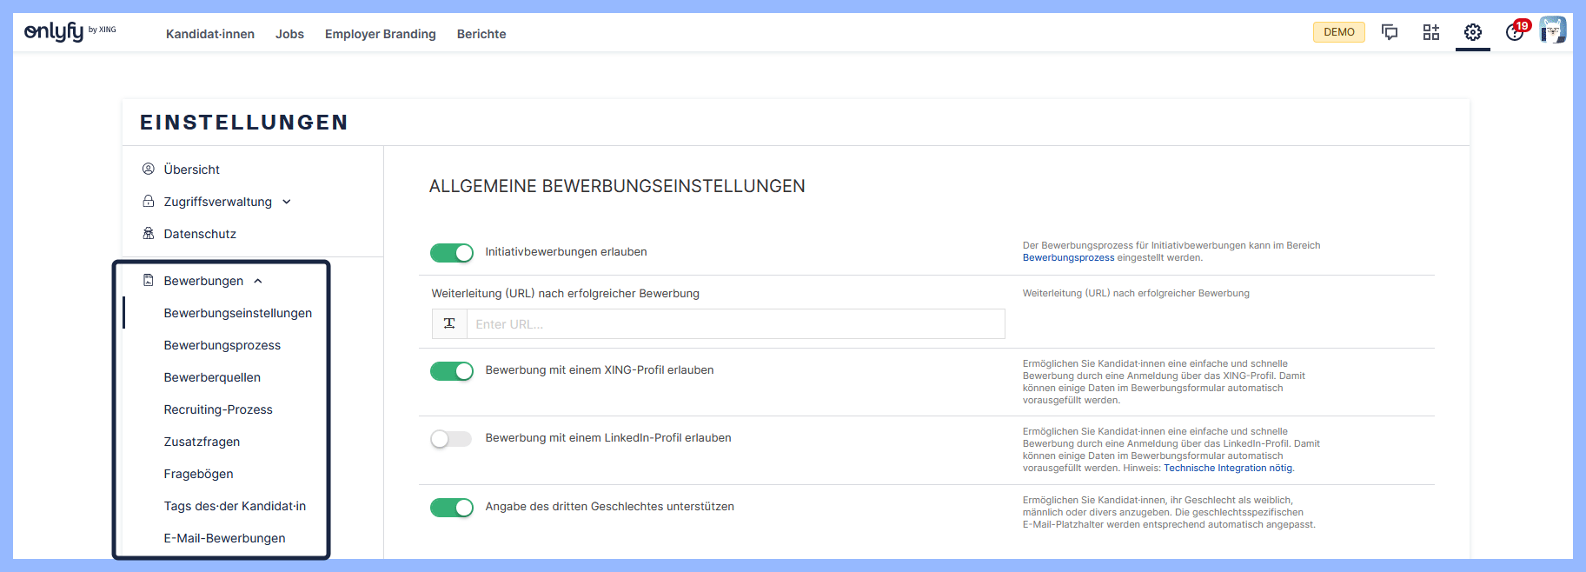This screenshot has width=1586, height=572.
Task: Open the chat messages icon
Action: tap(1390, 32)
